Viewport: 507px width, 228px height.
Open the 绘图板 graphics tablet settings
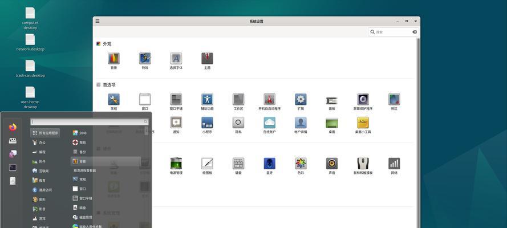[207, 166]
